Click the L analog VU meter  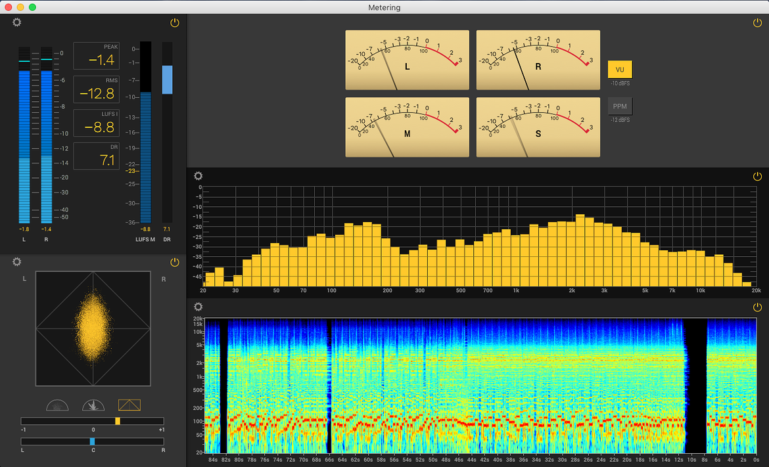[407, 60]
